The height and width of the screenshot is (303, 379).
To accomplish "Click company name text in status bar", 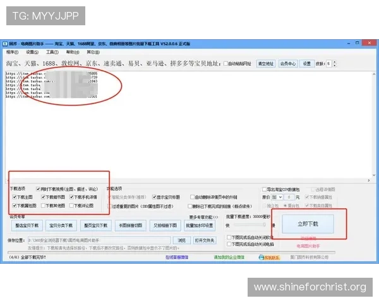I will pos(310,258).
